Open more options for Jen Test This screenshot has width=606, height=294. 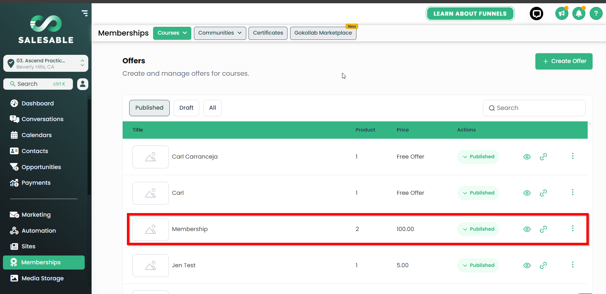coord(573,265)
